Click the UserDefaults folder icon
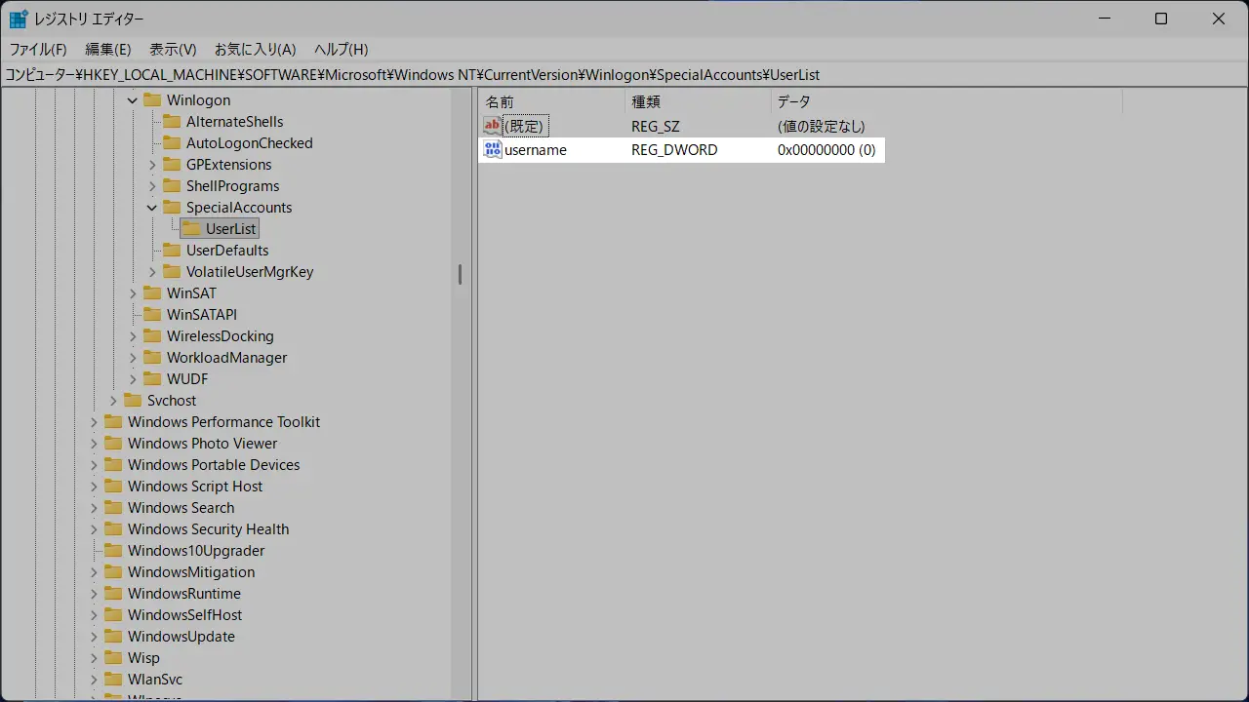Viewport: 1249px width, 702px height. click(x=172, y=251)
